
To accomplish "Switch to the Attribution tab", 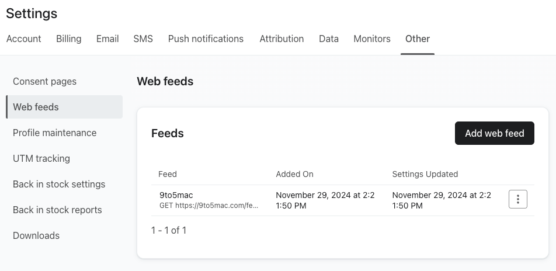I will pyautogui.click(x=282, y=39).
